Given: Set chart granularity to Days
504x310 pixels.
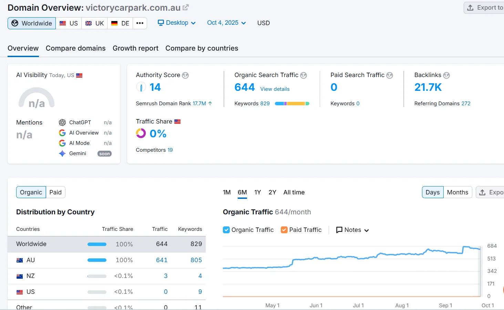Looking at the screenshot, I should (433, 192).
